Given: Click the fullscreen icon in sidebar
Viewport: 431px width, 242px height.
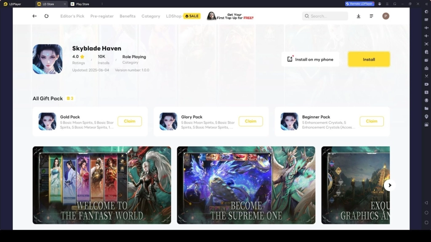Looking at the screenshot, I should pos(426,44).
